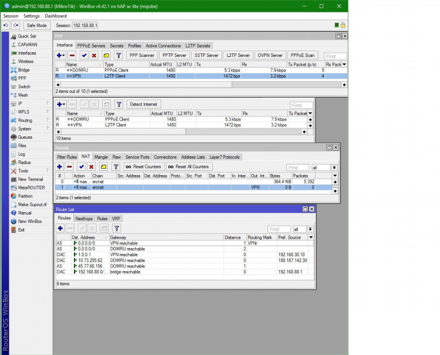Open Log sidebar entry
The width and height of the screenshot is (440, 355).
click(21, 154)
